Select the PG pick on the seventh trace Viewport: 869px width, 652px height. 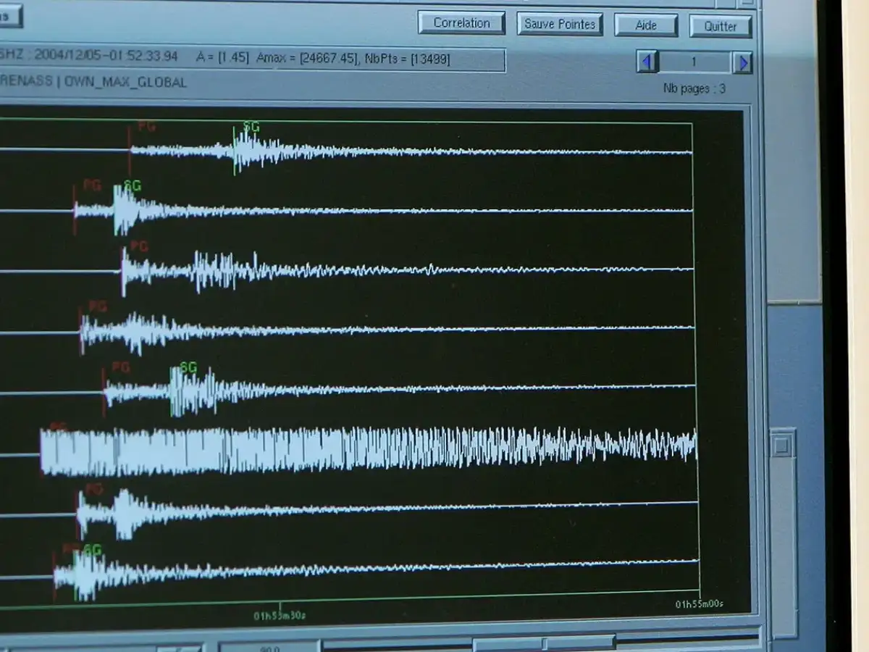[x=94, y=490]
